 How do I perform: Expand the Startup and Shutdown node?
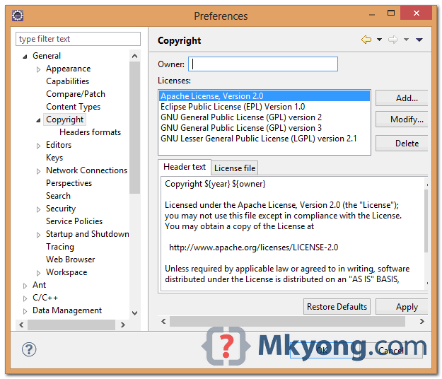[38, 235]
